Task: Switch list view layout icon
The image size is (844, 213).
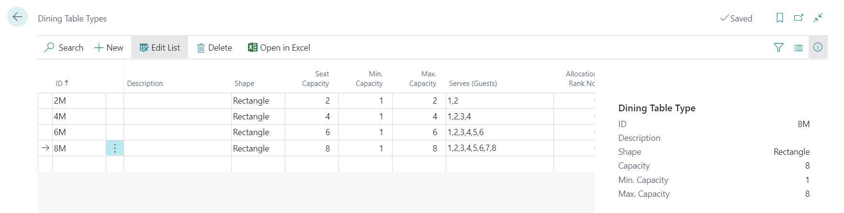Action: click(x=798, y=47)
